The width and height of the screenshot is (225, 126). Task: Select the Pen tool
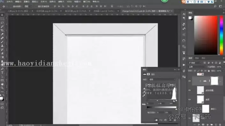pos(2,69)
